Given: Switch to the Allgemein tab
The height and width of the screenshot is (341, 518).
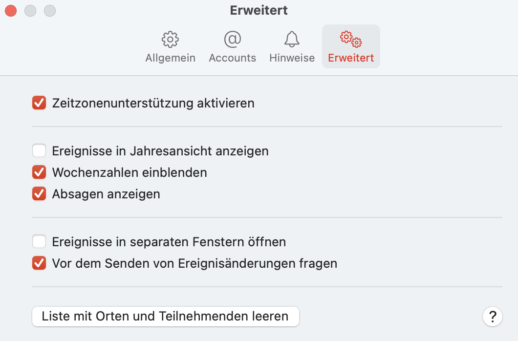Looking at the screenshot, I should pos(170,46).
